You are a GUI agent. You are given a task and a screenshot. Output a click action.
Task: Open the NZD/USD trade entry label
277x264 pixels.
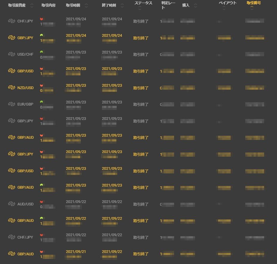pos(25,88)
